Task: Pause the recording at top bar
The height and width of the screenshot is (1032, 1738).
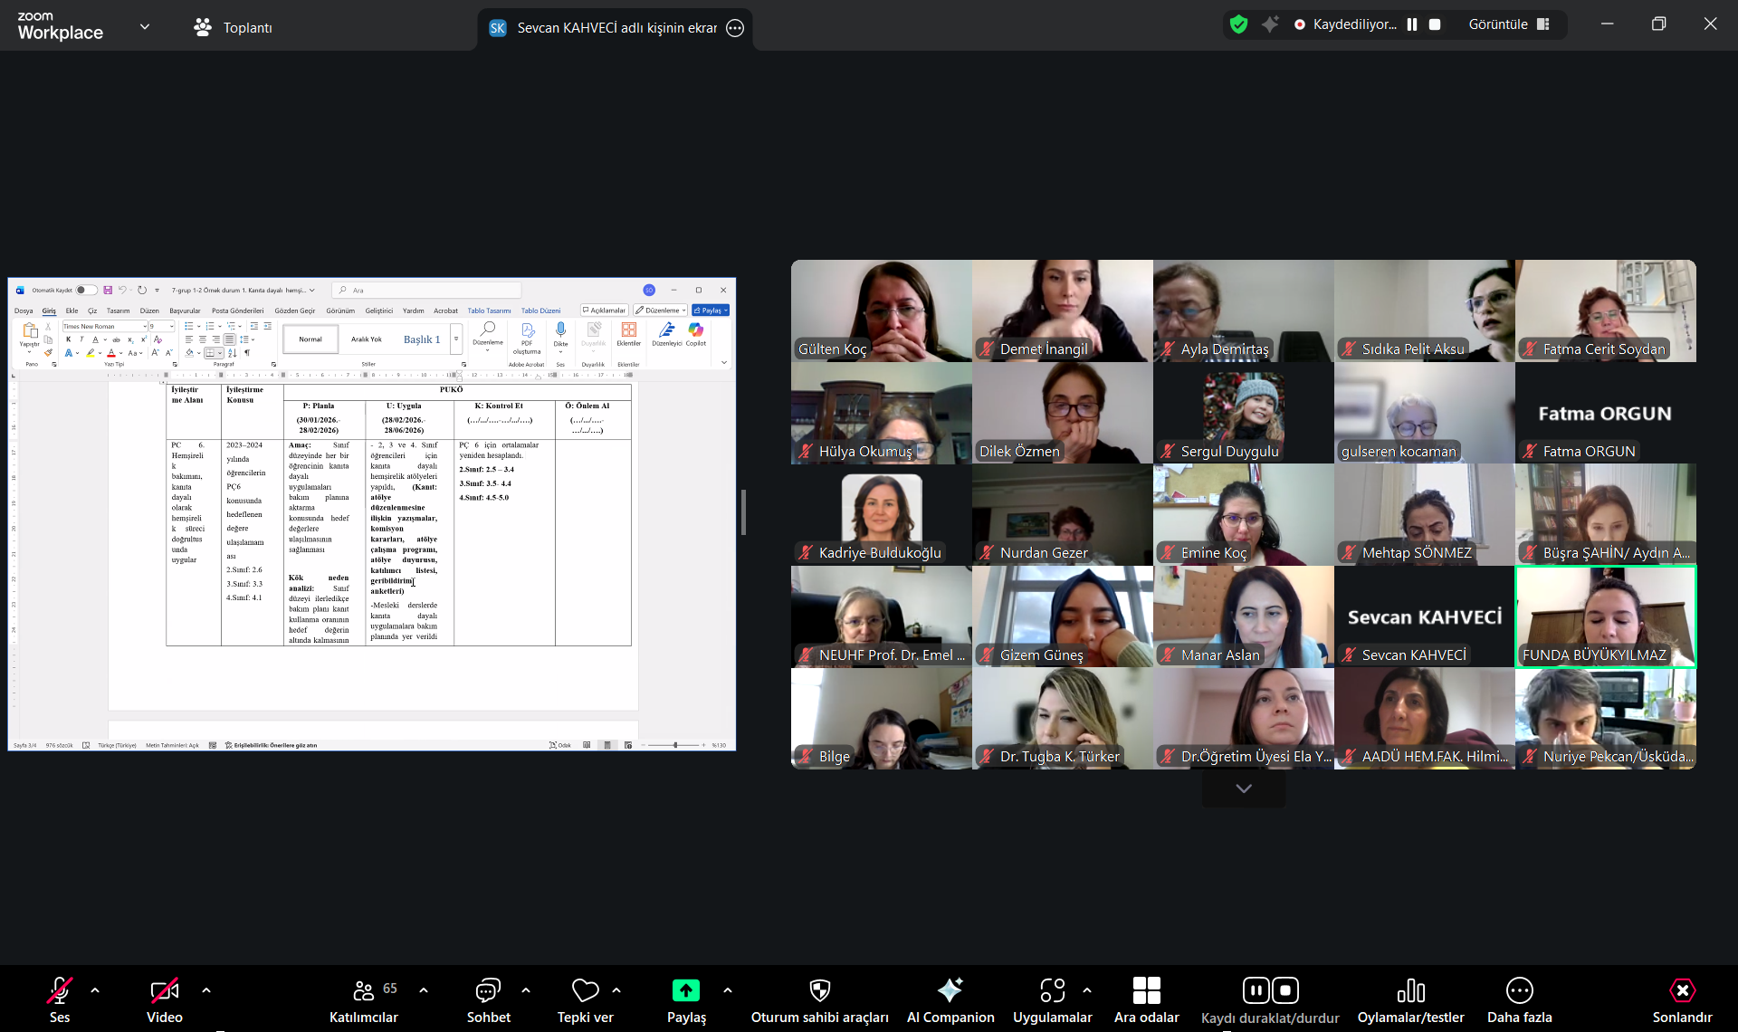Action: click(x=1412, y=24)
